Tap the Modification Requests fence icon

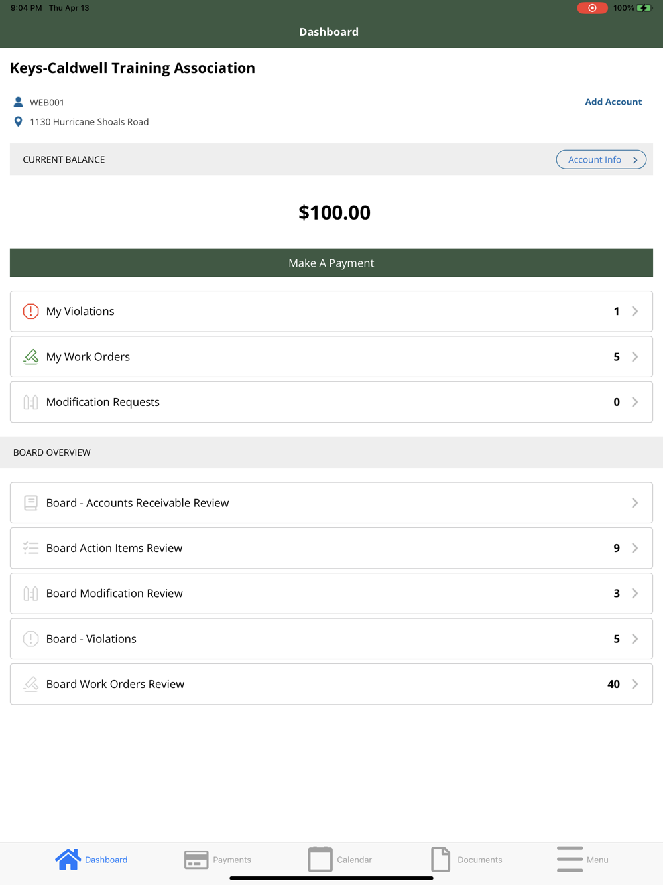pyautogui.click(x=30, y=402)
